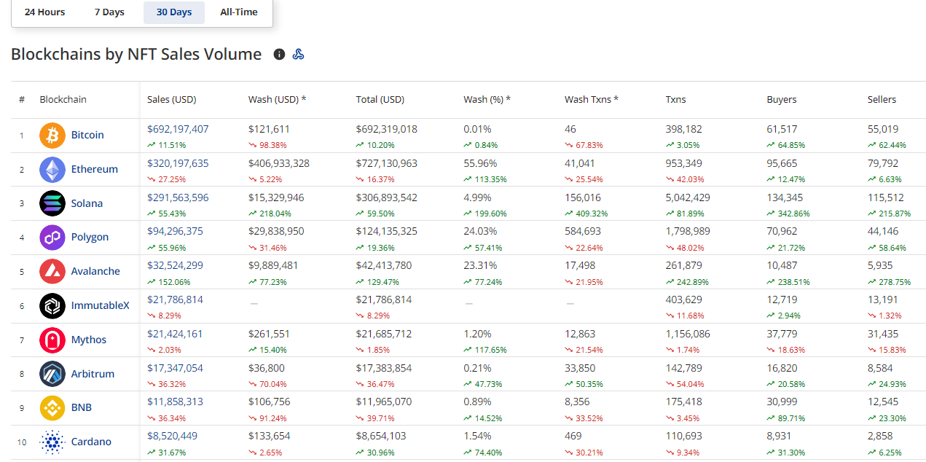The image size is (926, 462).
Task: Click ImmutableX sales value $21,786,814
Action: pos(175,299)
